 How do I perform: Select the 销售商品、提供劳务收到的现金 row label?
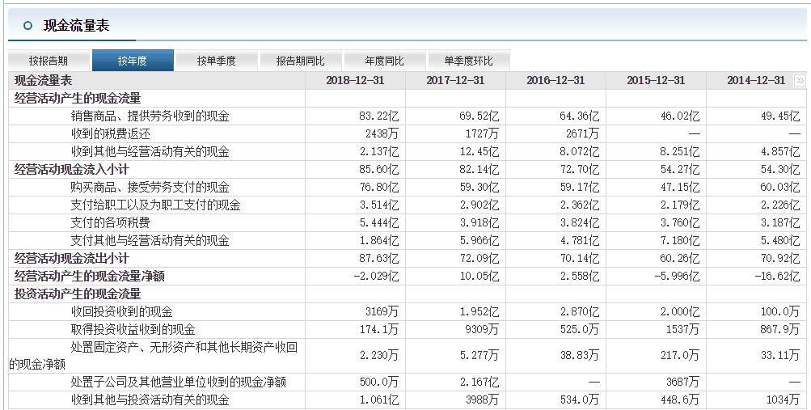[x=150, y=116]
